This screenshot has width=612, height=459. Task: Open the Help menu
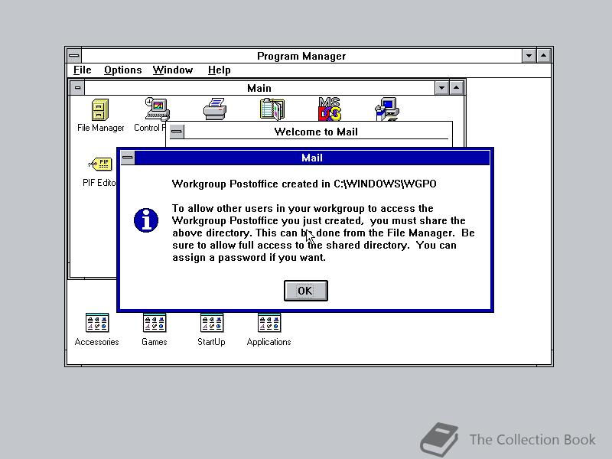[219, 70]
